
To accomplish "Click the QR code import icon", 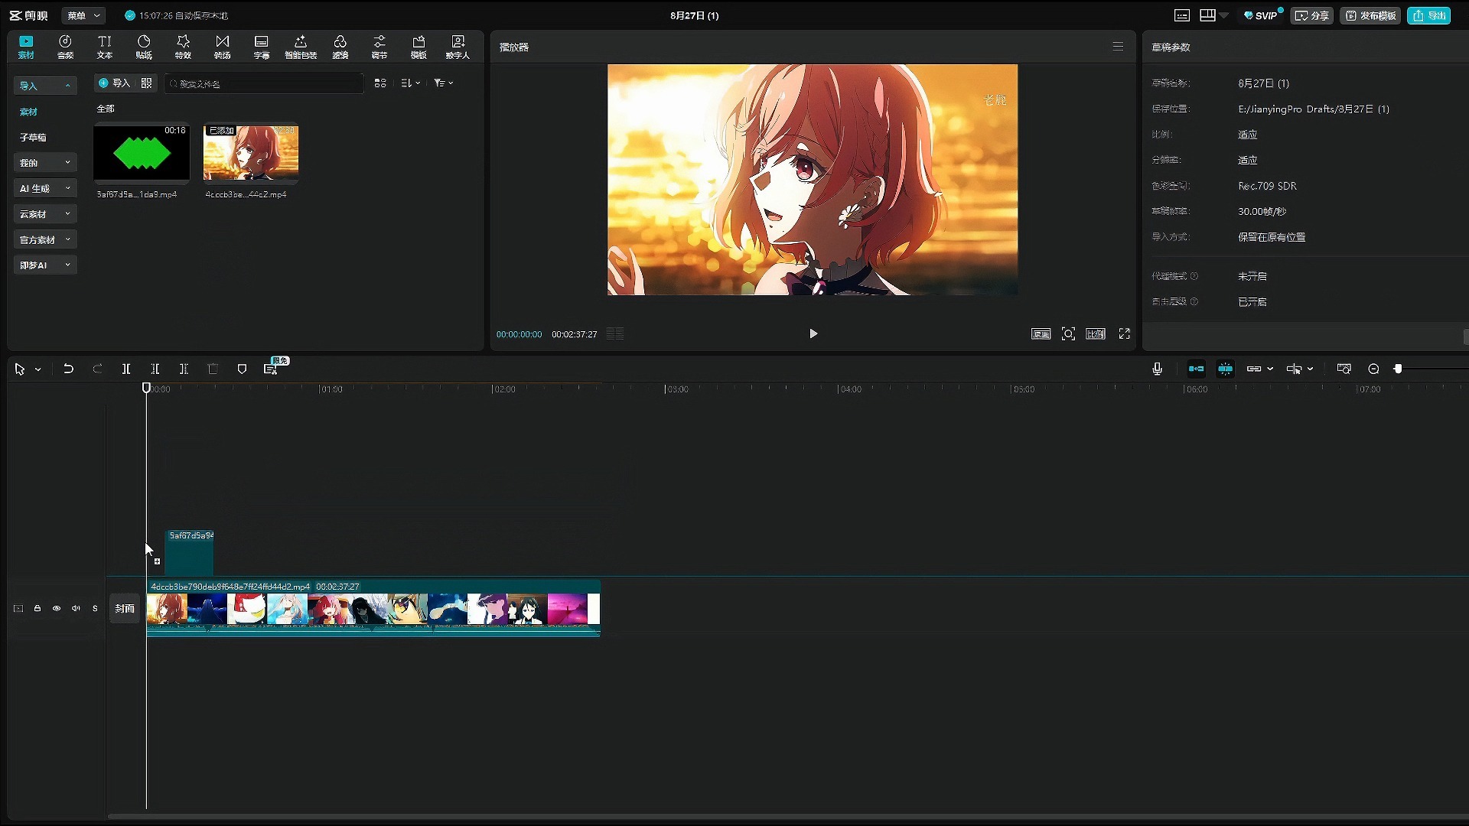I will click(147, 83).
